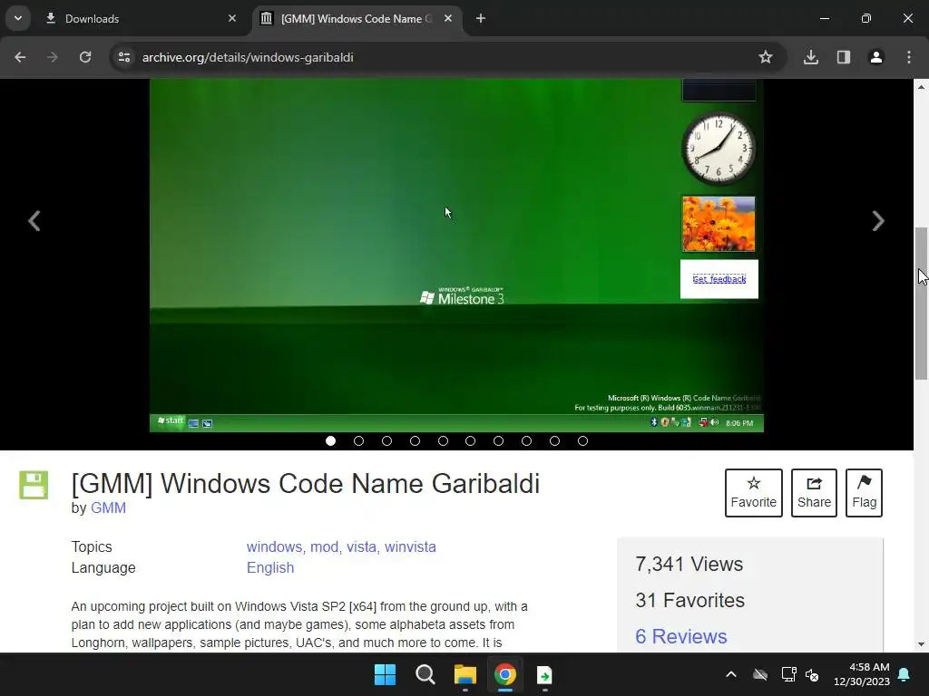Open the taskbar clock and date
Screen dimensions: 929x696
862,674
